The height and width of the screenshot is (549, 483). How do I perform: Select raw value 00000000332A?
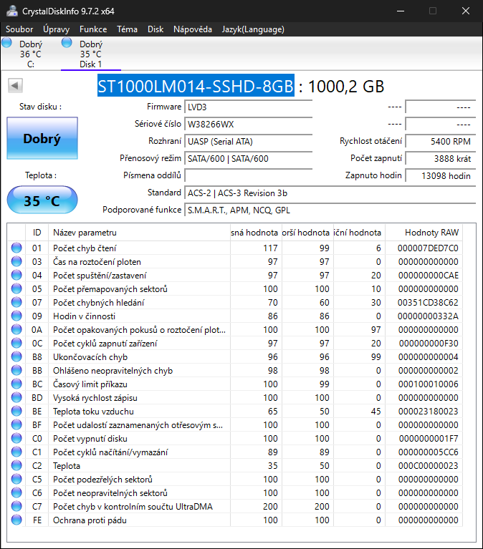click(428, 316)
